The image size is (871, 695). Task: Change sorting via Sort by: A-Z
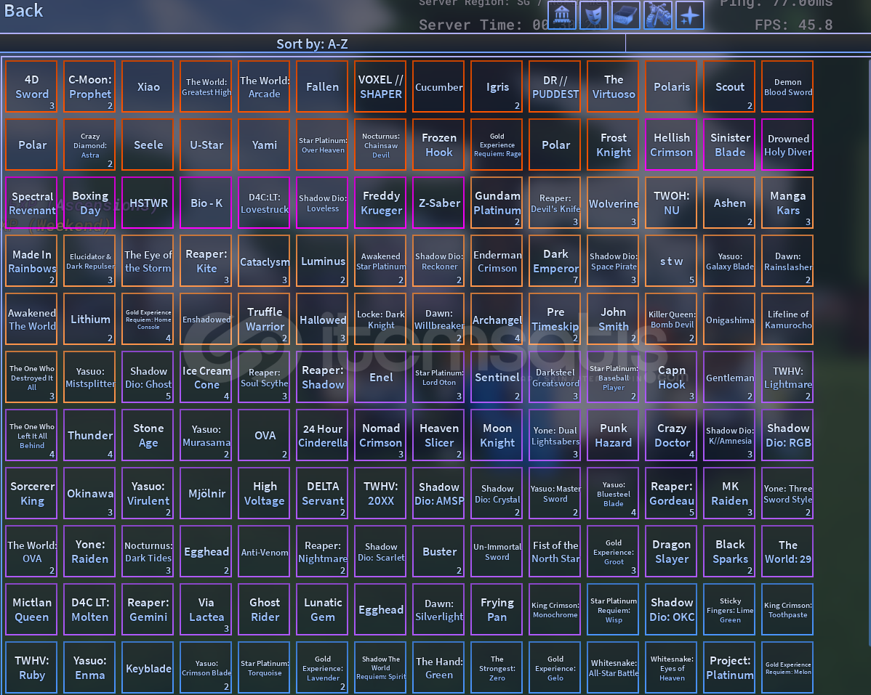click(312, 44)
